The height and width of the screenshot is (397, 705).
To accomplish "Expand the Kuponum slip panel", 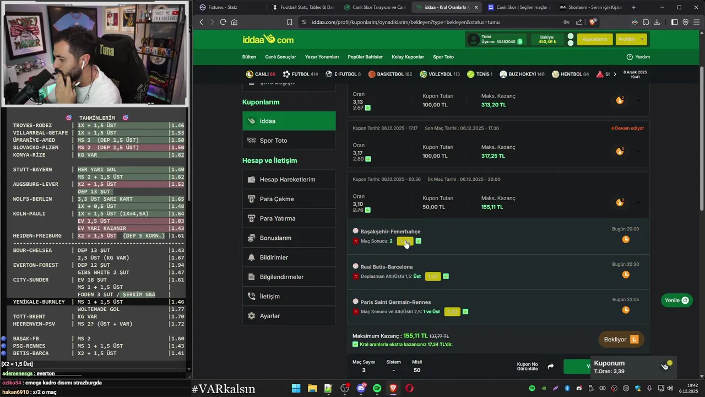I will (x=633, y=367).
